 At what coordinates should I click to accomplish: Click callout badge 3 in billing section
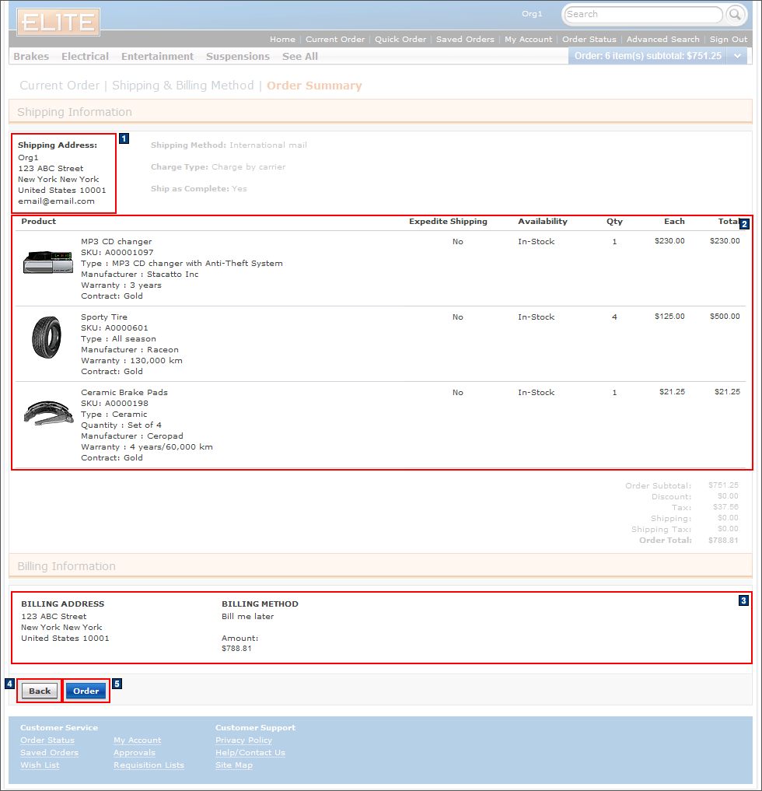(x=743, y=600)
